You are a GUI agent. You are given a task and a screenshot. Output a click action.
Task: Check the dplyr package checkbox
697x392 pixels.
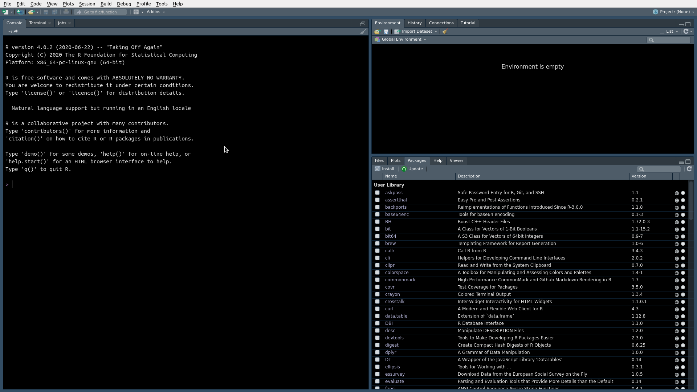coord(378,352)
